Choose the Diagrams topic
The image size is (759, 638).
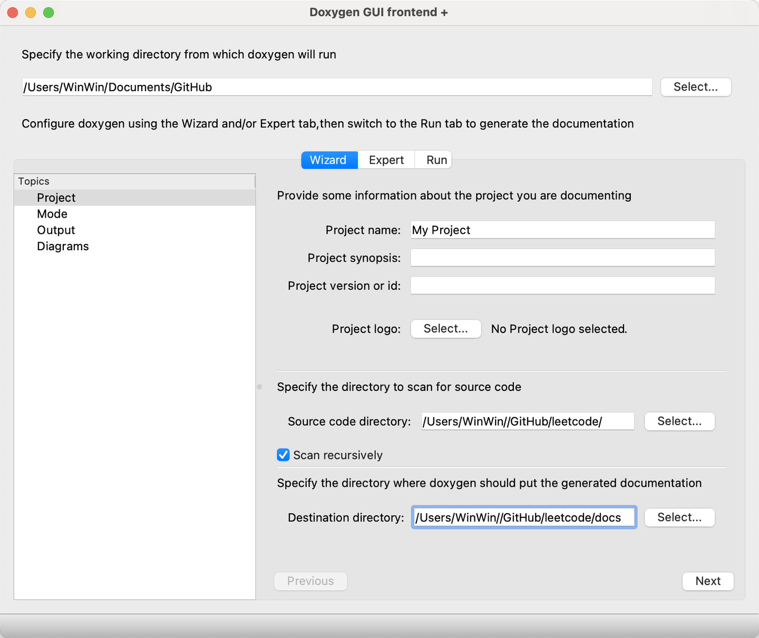coord(63,247)
